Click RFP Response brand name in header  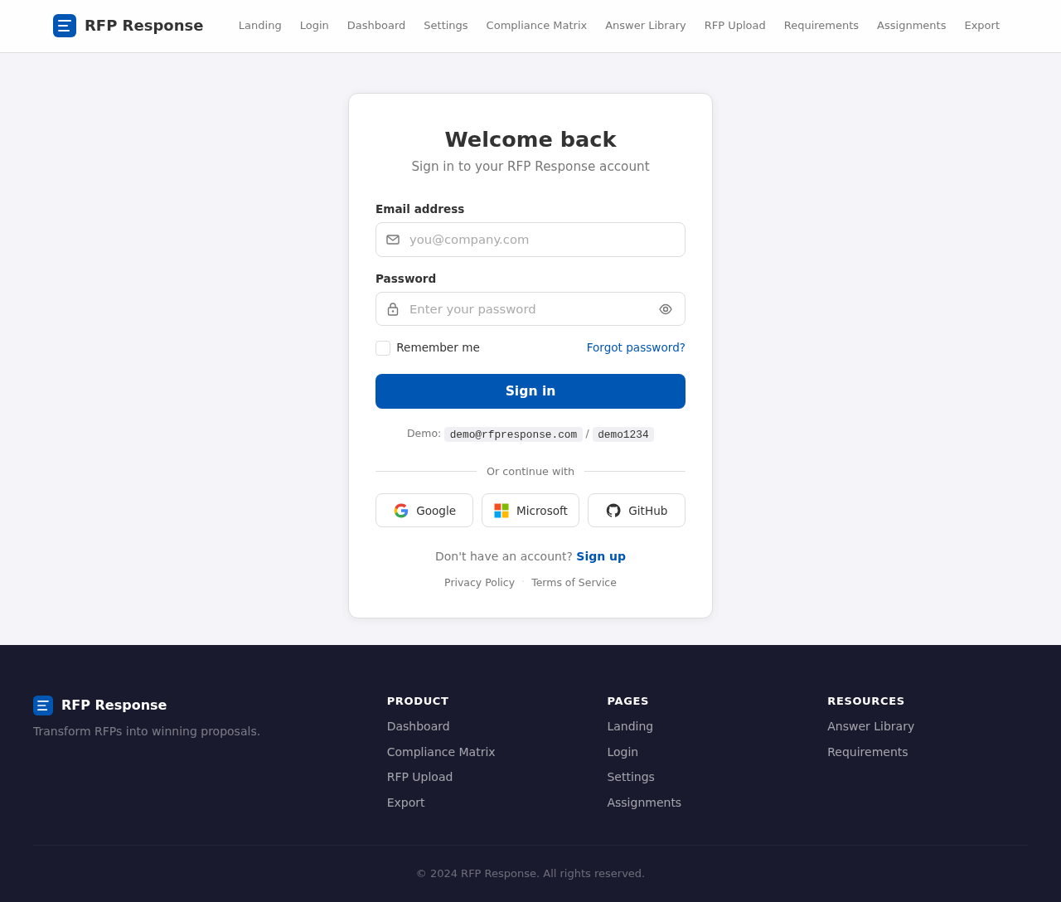pyautogui.click(x=144, y=26)
